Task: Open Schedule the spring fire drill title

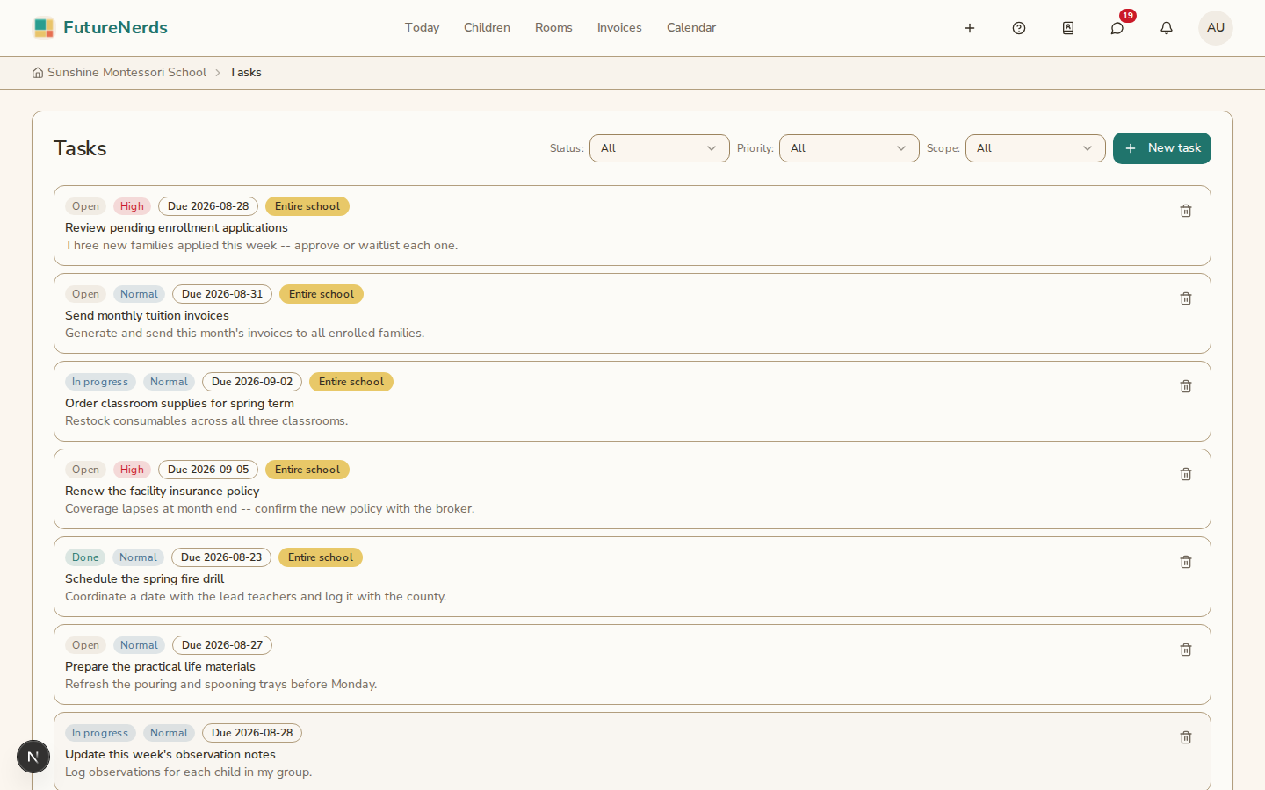Action: 144,578
